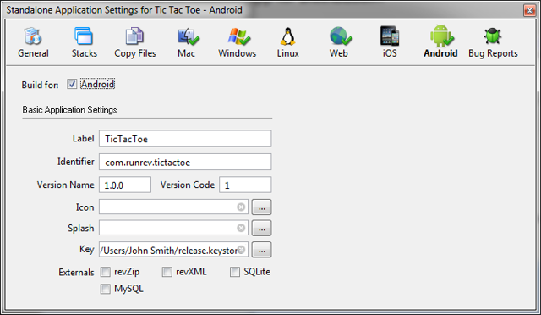Open the Stacks settings pane
The height and width of the screenshot is (315, 541).
[x=85, y=43]
